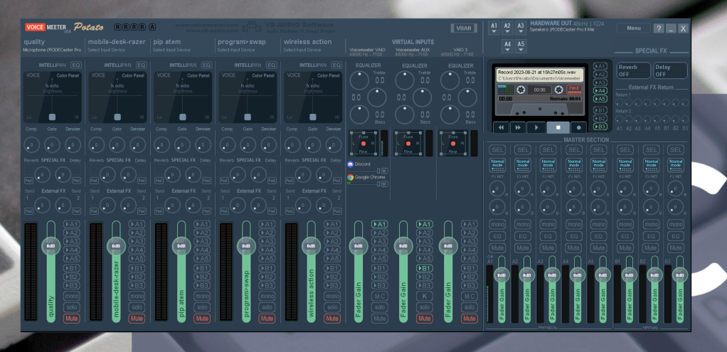Image resolution: width=727 pixels, height=352 pixels.
Task: Toggle the Reverb OFF effect button
Action: coord(633,70)
